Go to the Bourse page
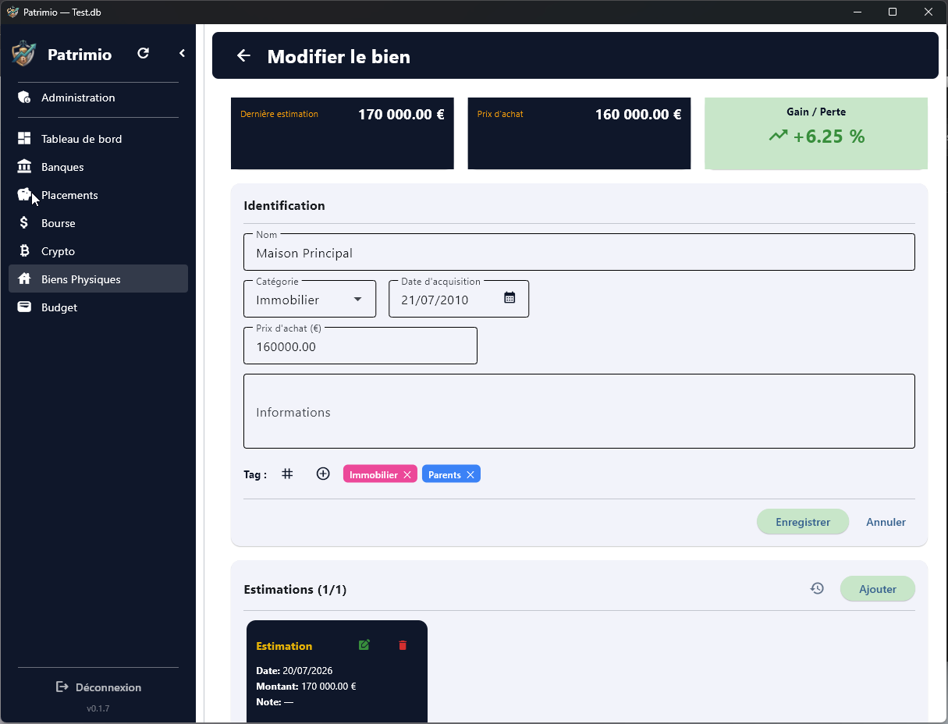The width and height of the screenshot is (948, 724). [98, 223]
